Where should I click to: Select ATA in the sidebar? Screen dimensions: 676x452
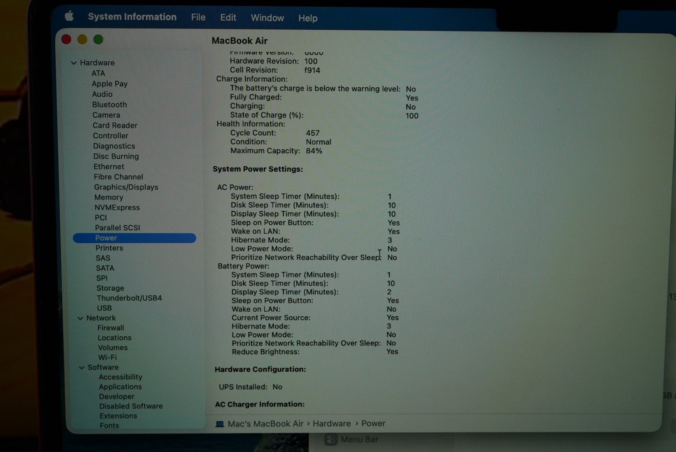pos(98,73)
